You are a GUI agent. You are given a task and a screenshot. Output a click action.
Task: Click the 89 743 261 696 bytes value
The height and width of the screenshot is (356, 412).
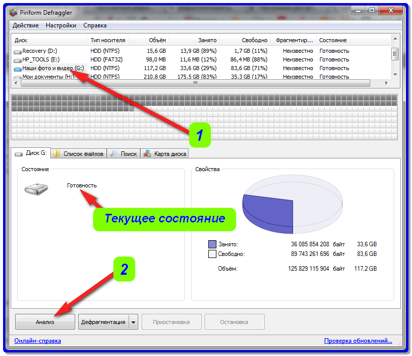pos(310,254)
